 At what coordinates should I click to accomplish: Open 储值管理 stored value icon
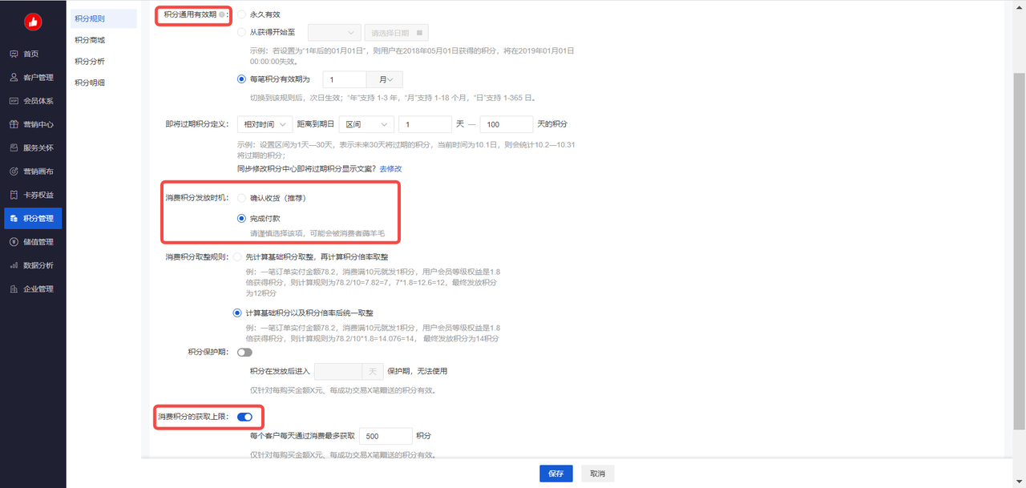tap(14, 242)
